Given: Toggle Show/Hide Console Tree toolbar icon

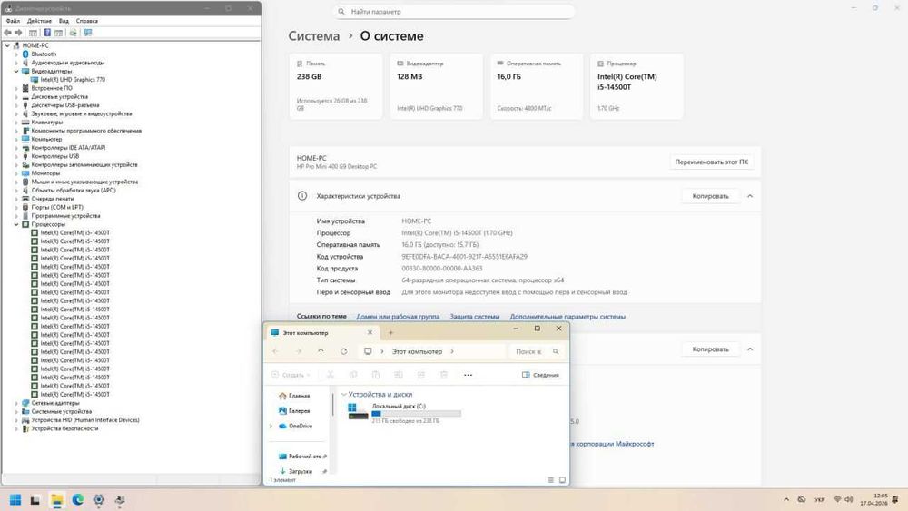Looking at the screenshot, I should pyautogui.click(x=33, y=33).
